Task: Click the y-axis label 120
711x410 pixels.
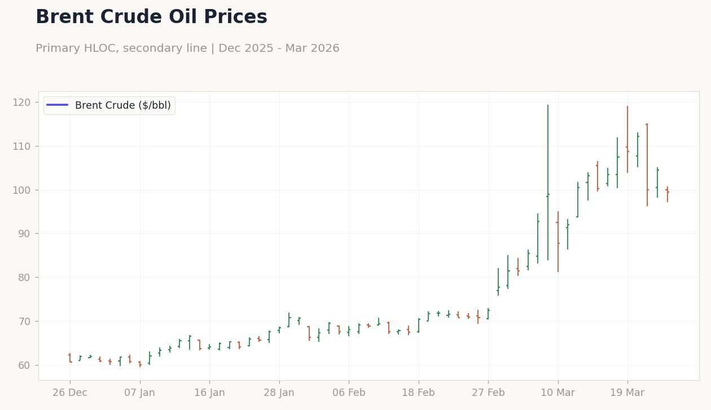Action: pyautogui.click(x=21, y=102)
